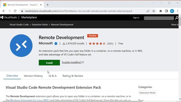Image resolution: width=181 pixels, height=102 pixels.
Task: Click the installs download icon
Action: tap(64, 44)
